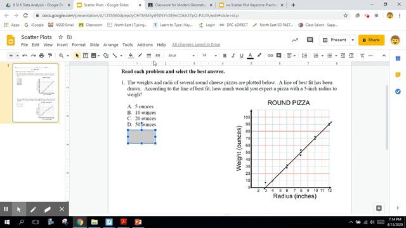
Task: Click the Clear formatting icon
Action: tap(362, 56)
